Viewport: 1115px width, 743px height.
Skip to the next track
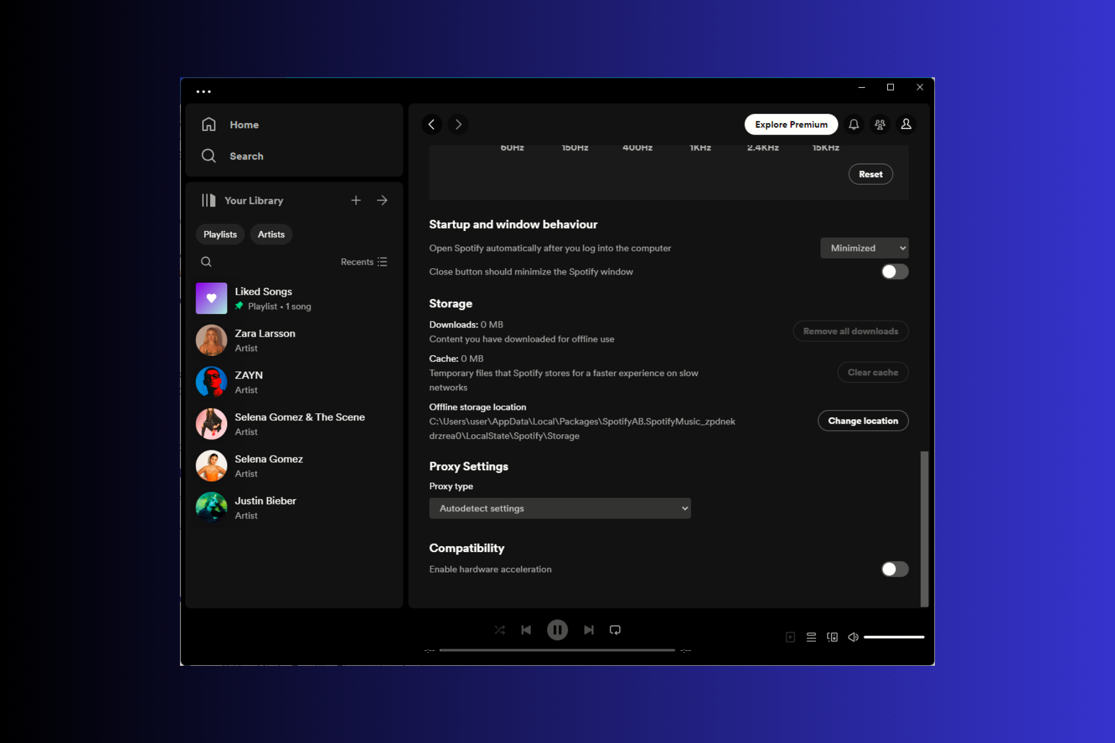coord(589,630)
